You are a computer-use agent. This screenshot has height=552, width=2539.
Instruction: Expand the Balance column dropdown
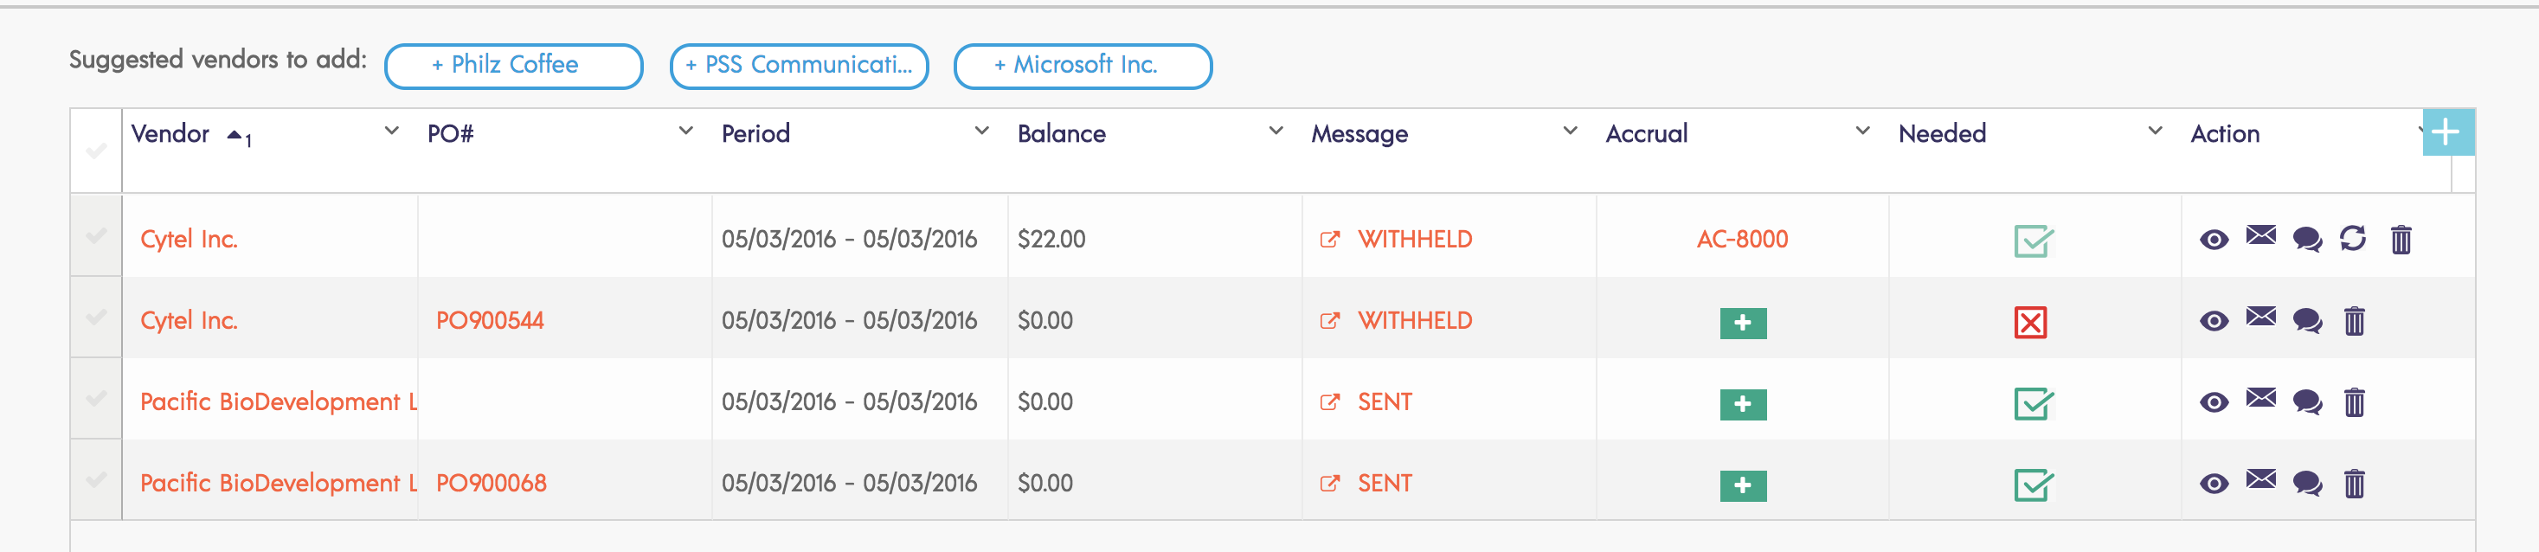(1276, 132)
